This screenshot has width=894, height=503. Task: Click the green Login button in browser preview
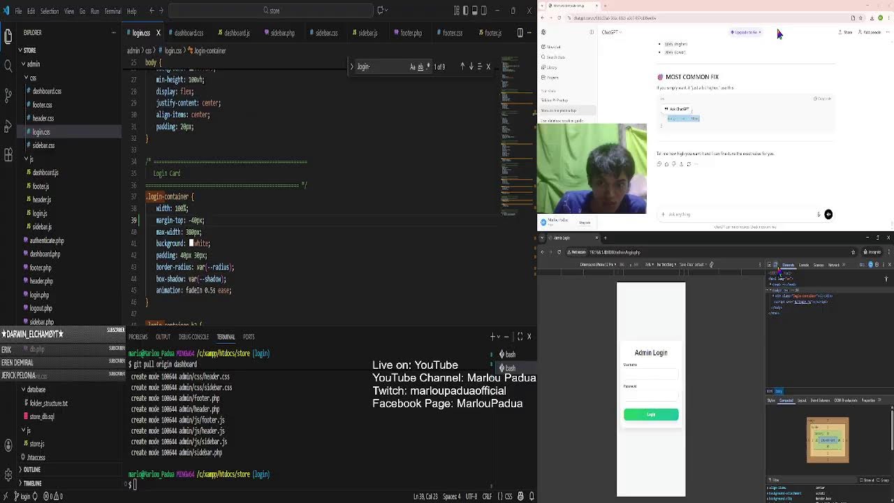pos(651,414)
